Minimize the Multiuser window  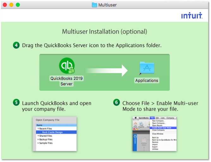pos(11,5)
